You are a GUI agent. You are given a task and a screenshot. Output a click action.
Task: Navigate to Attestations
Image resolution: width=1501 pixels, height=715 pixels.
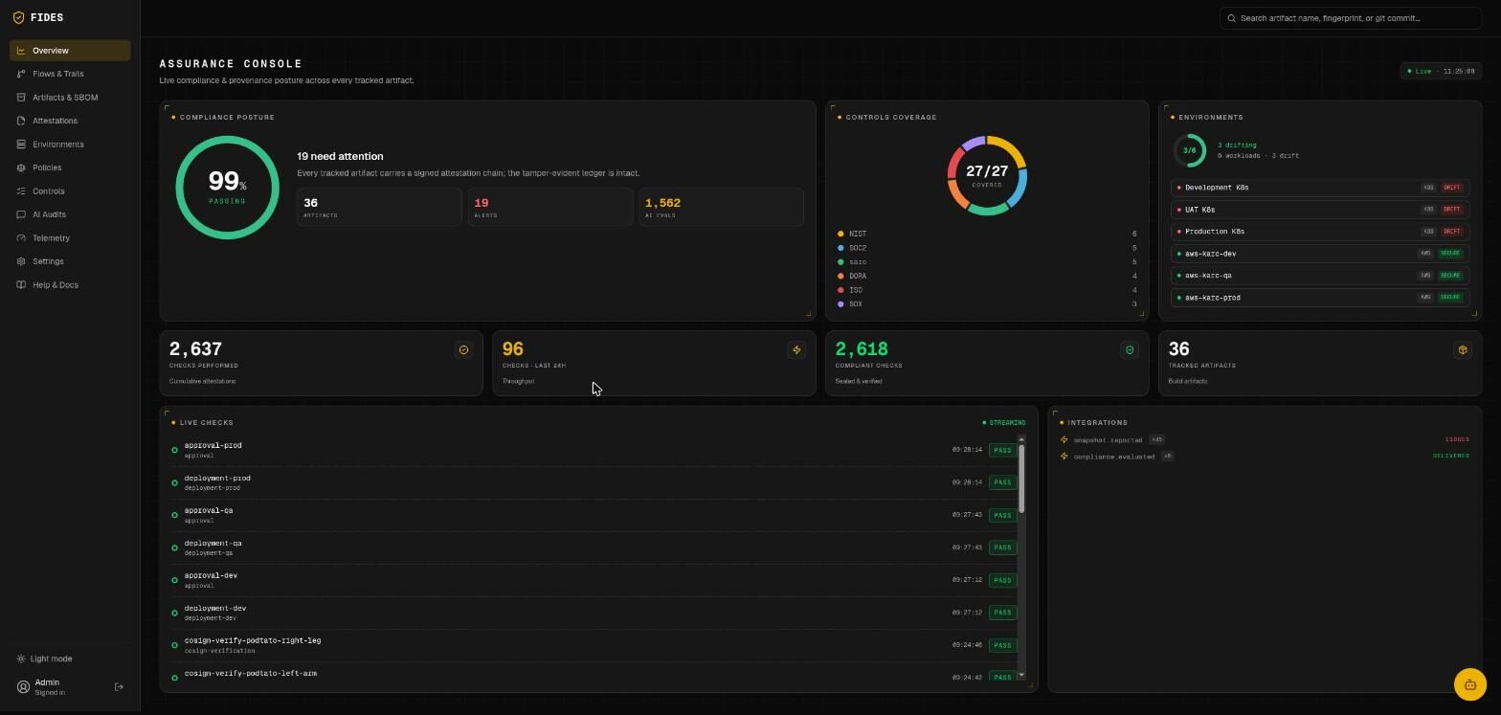70,121
